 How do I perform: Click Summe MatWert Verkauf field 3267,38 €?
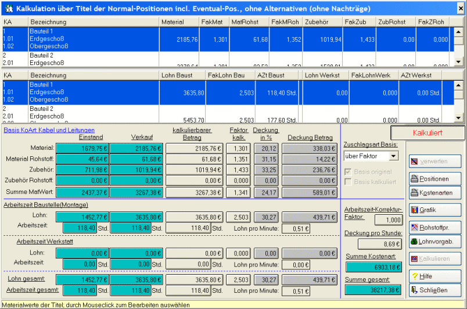[x=136, y=193]
